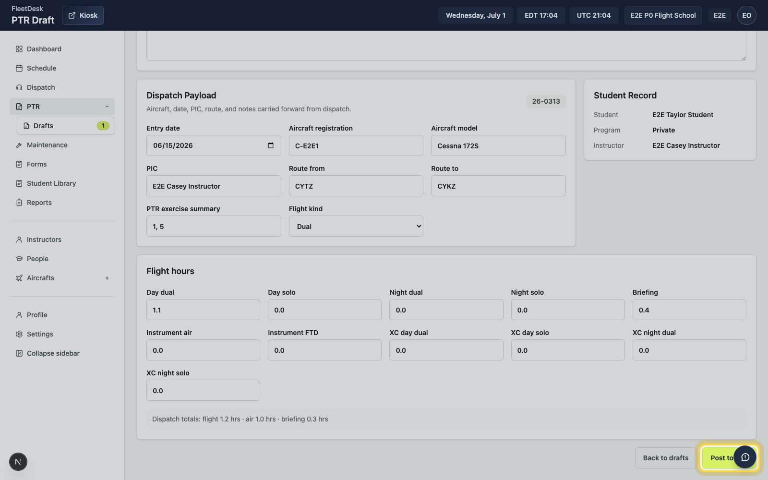Click the EO user avatar
The height and width of the screenshot is (480, 768).
(746, 15)
